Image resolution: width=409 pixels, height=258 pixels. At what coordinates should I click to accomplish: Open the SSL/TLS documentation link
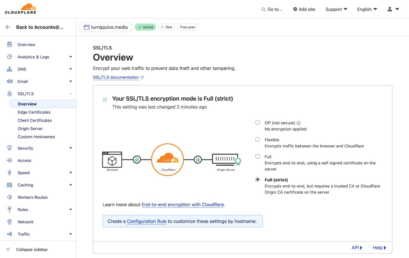click(x=116, y=77)
